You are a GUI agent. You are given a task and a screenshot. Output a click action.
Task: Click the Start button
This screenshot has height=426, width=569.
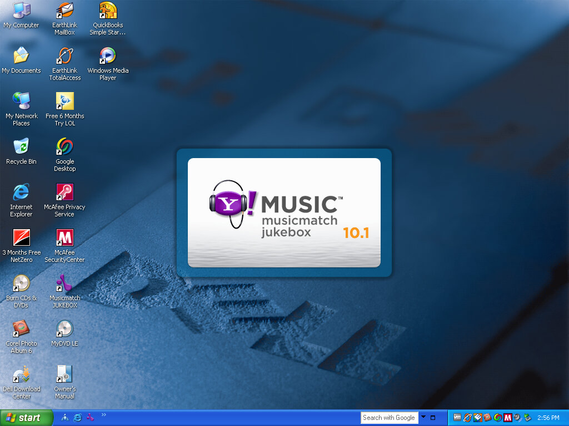tap(26, 418)
